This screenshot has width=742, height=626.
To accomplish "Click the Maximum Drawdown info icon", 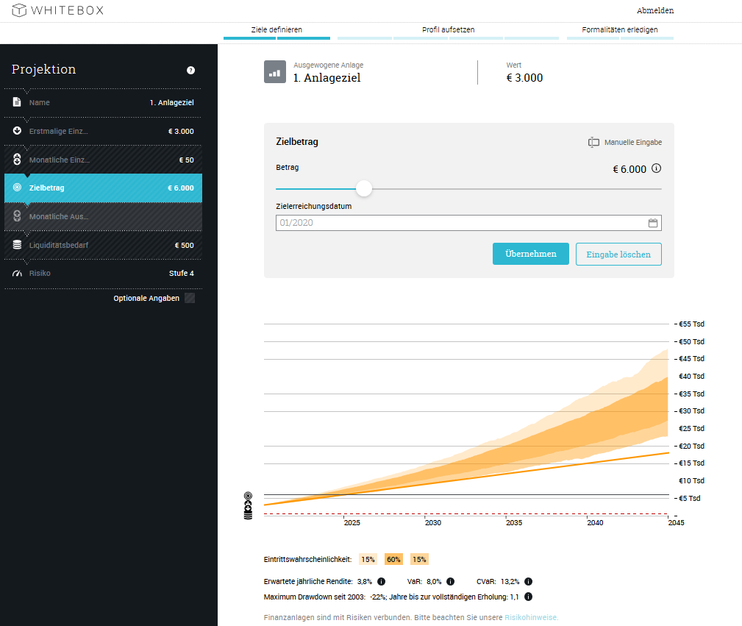I will pyautogui.click(x=528, y=597).
